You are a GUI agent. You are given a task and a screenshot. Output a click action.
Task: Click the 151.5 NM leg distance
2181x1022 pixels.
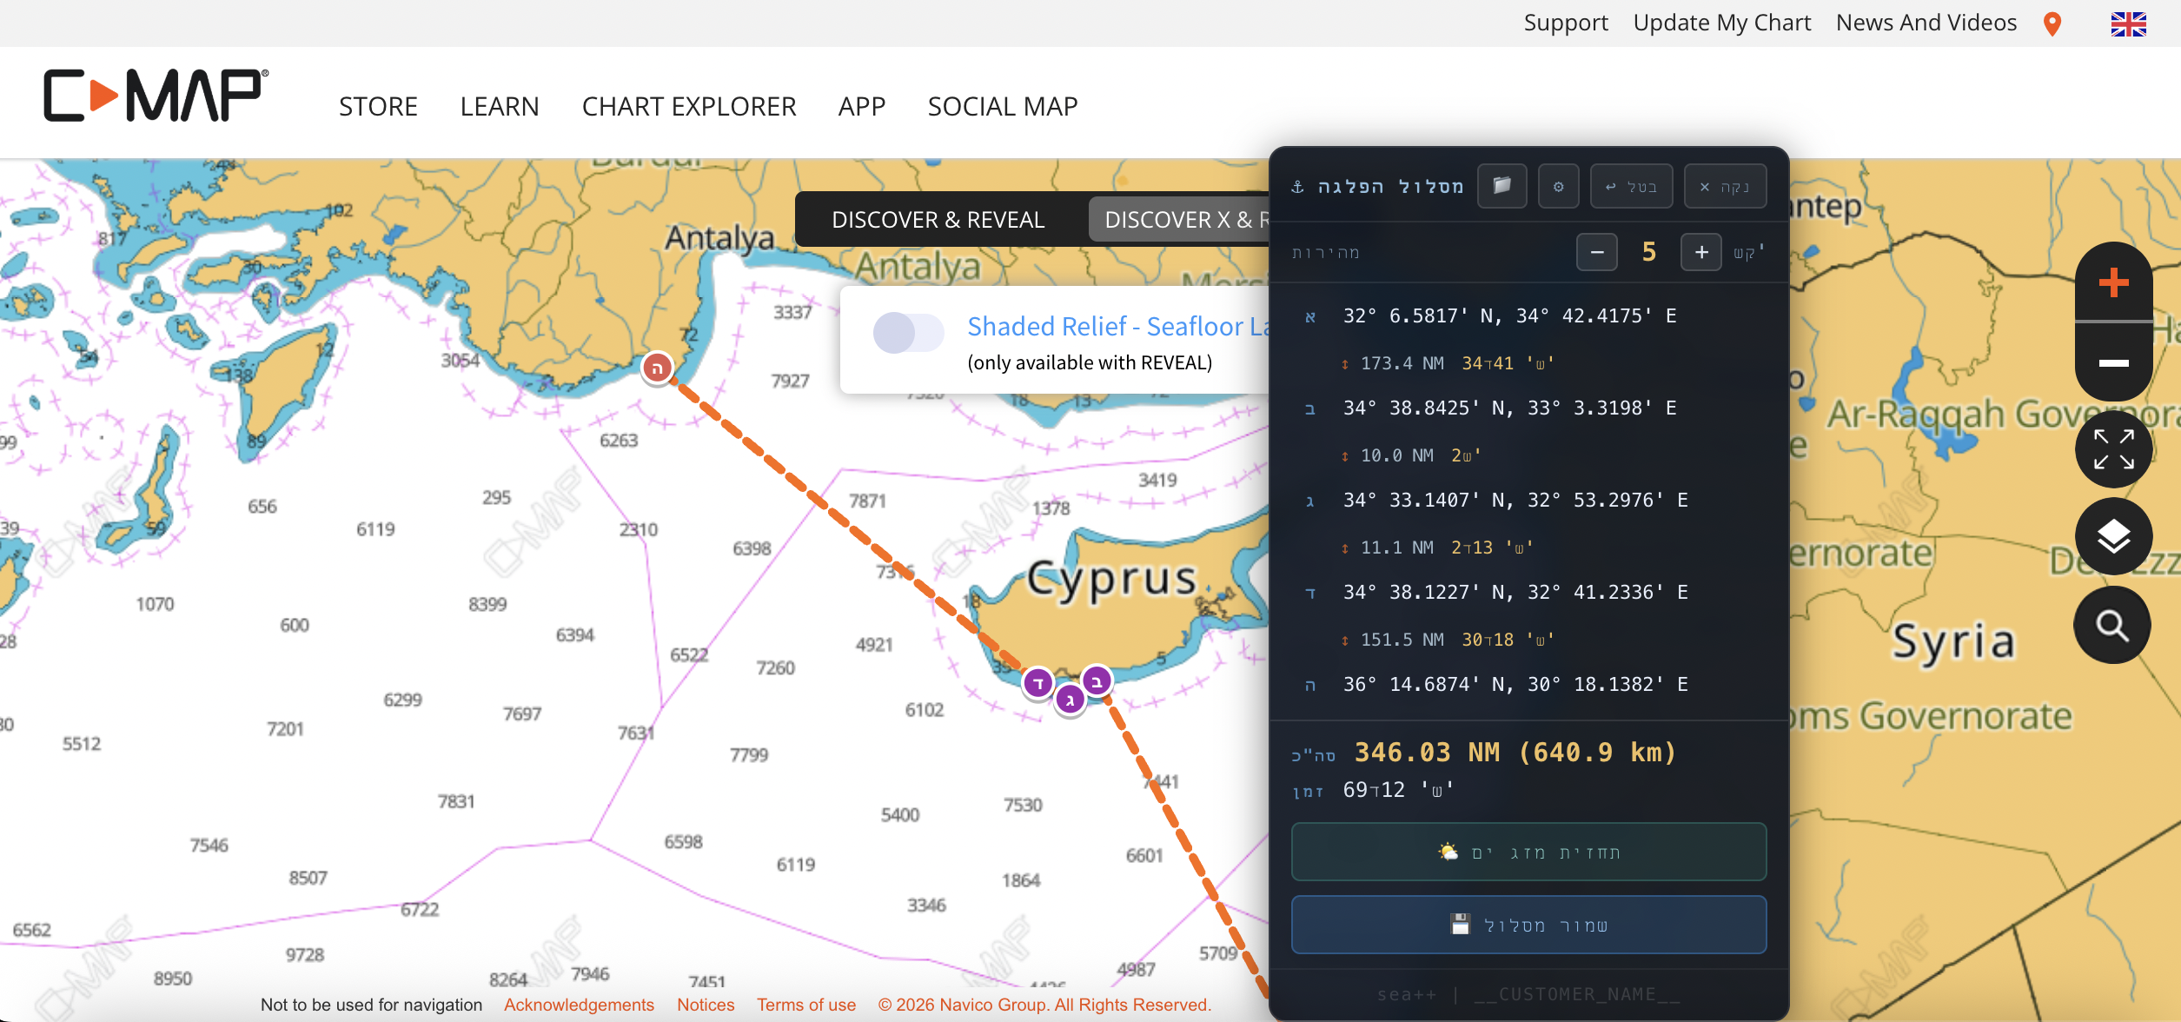pos(1402,640)
